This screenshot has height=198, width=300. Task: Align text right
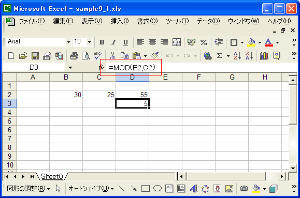(164, 42)
